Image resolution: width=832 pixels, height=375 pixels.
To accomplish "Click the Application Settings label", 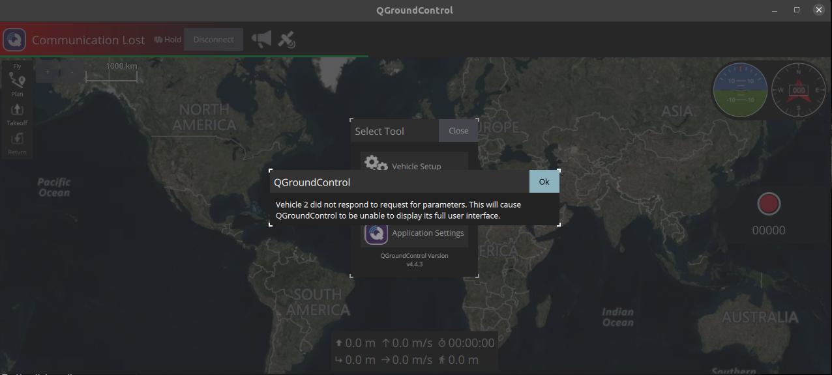I will pyautogui.click(x=428, y=233).
